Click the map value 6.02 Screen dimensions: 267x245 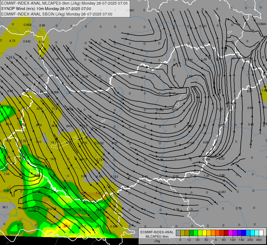point(222,159)
